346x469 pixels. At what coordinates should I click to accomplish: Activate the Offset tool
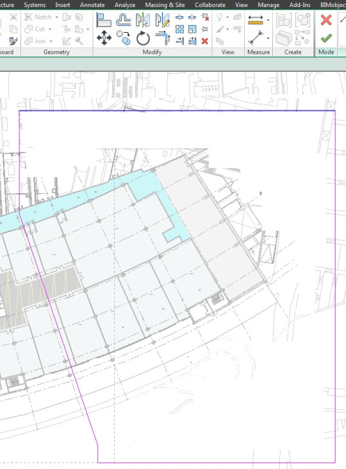click(x=124, y=20)
